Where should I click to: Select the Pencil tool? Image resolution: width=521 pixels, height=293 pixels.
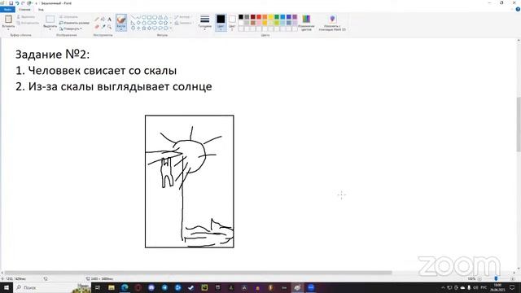tap(97, 20)
